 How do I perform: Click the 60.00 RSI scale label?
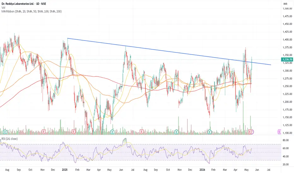pos(285,148)
